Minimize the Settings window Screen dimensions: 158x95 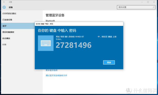click(142, 2)
